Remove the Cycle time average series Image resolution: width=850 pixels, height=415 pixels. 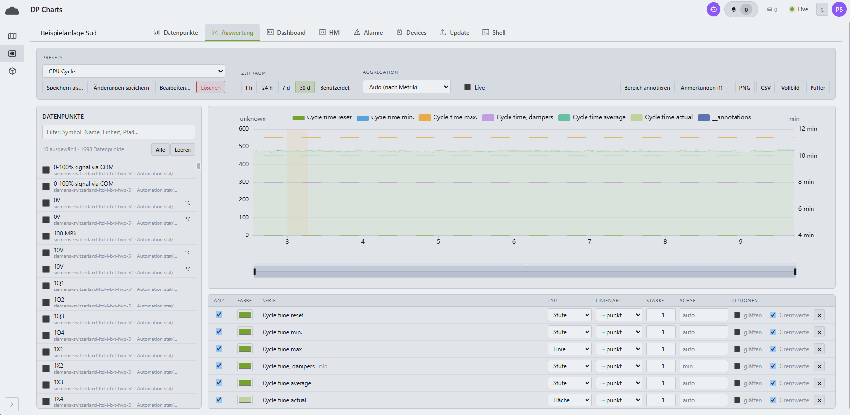coord(819,383)
